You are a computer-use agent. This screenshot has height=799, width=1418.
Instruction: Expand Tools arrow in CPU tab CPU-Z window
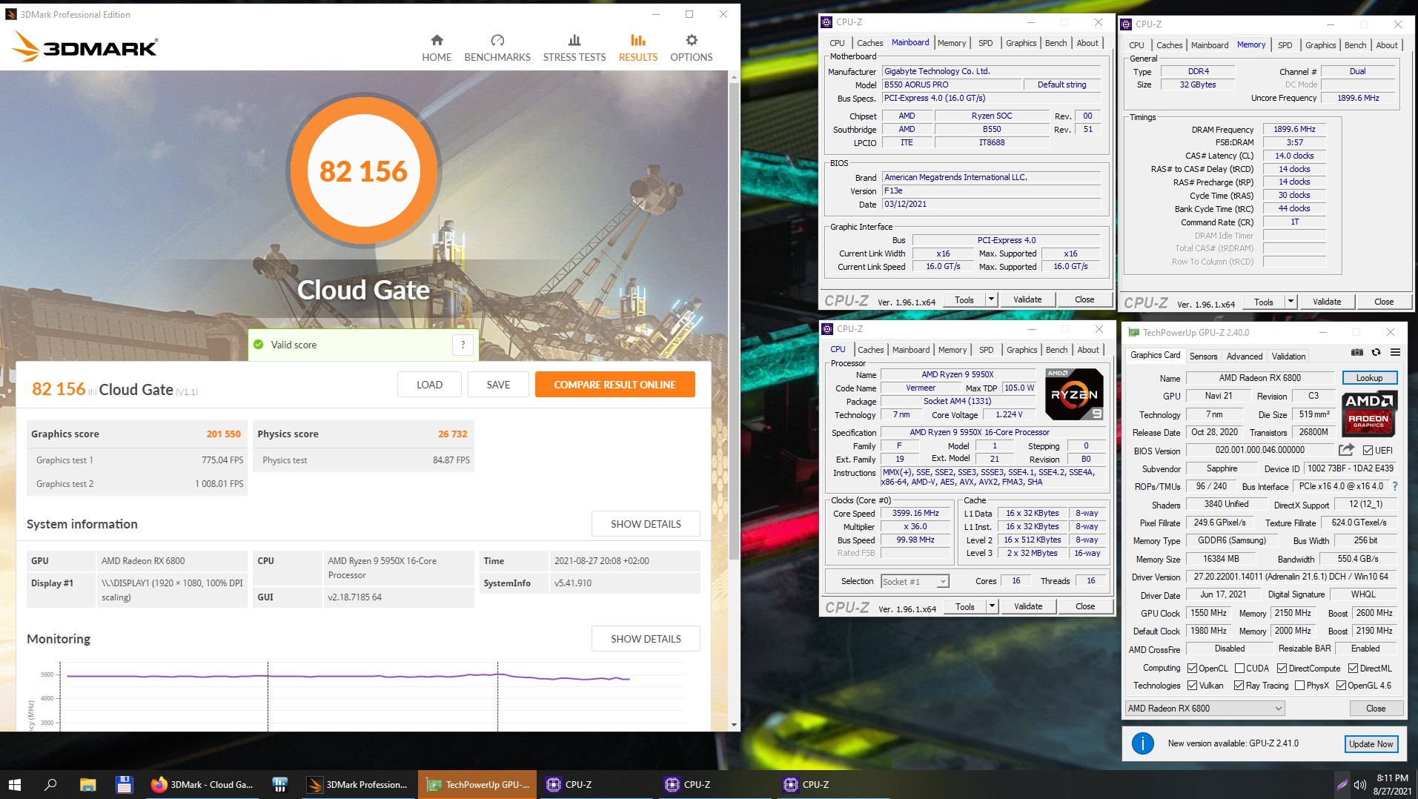pyautogui.click(x=992, y=606)
